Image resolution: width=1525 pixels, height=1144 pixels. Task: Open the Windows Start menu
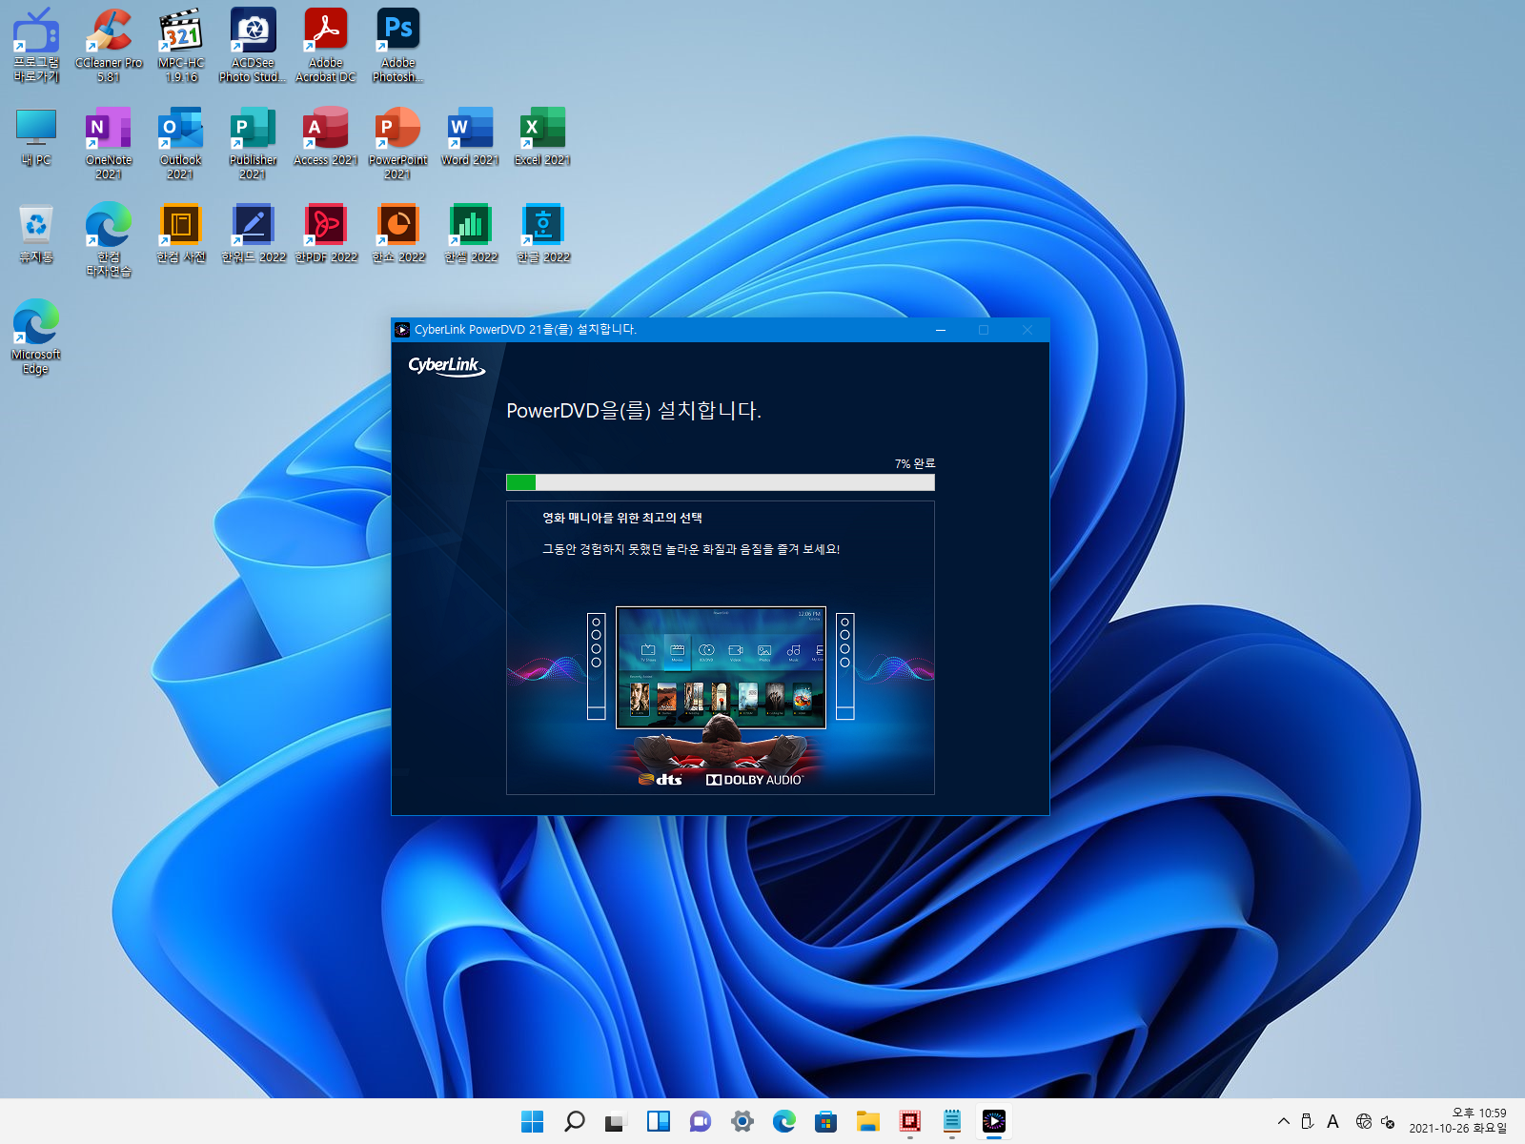pyautogui.click(x=533, y=1122)
